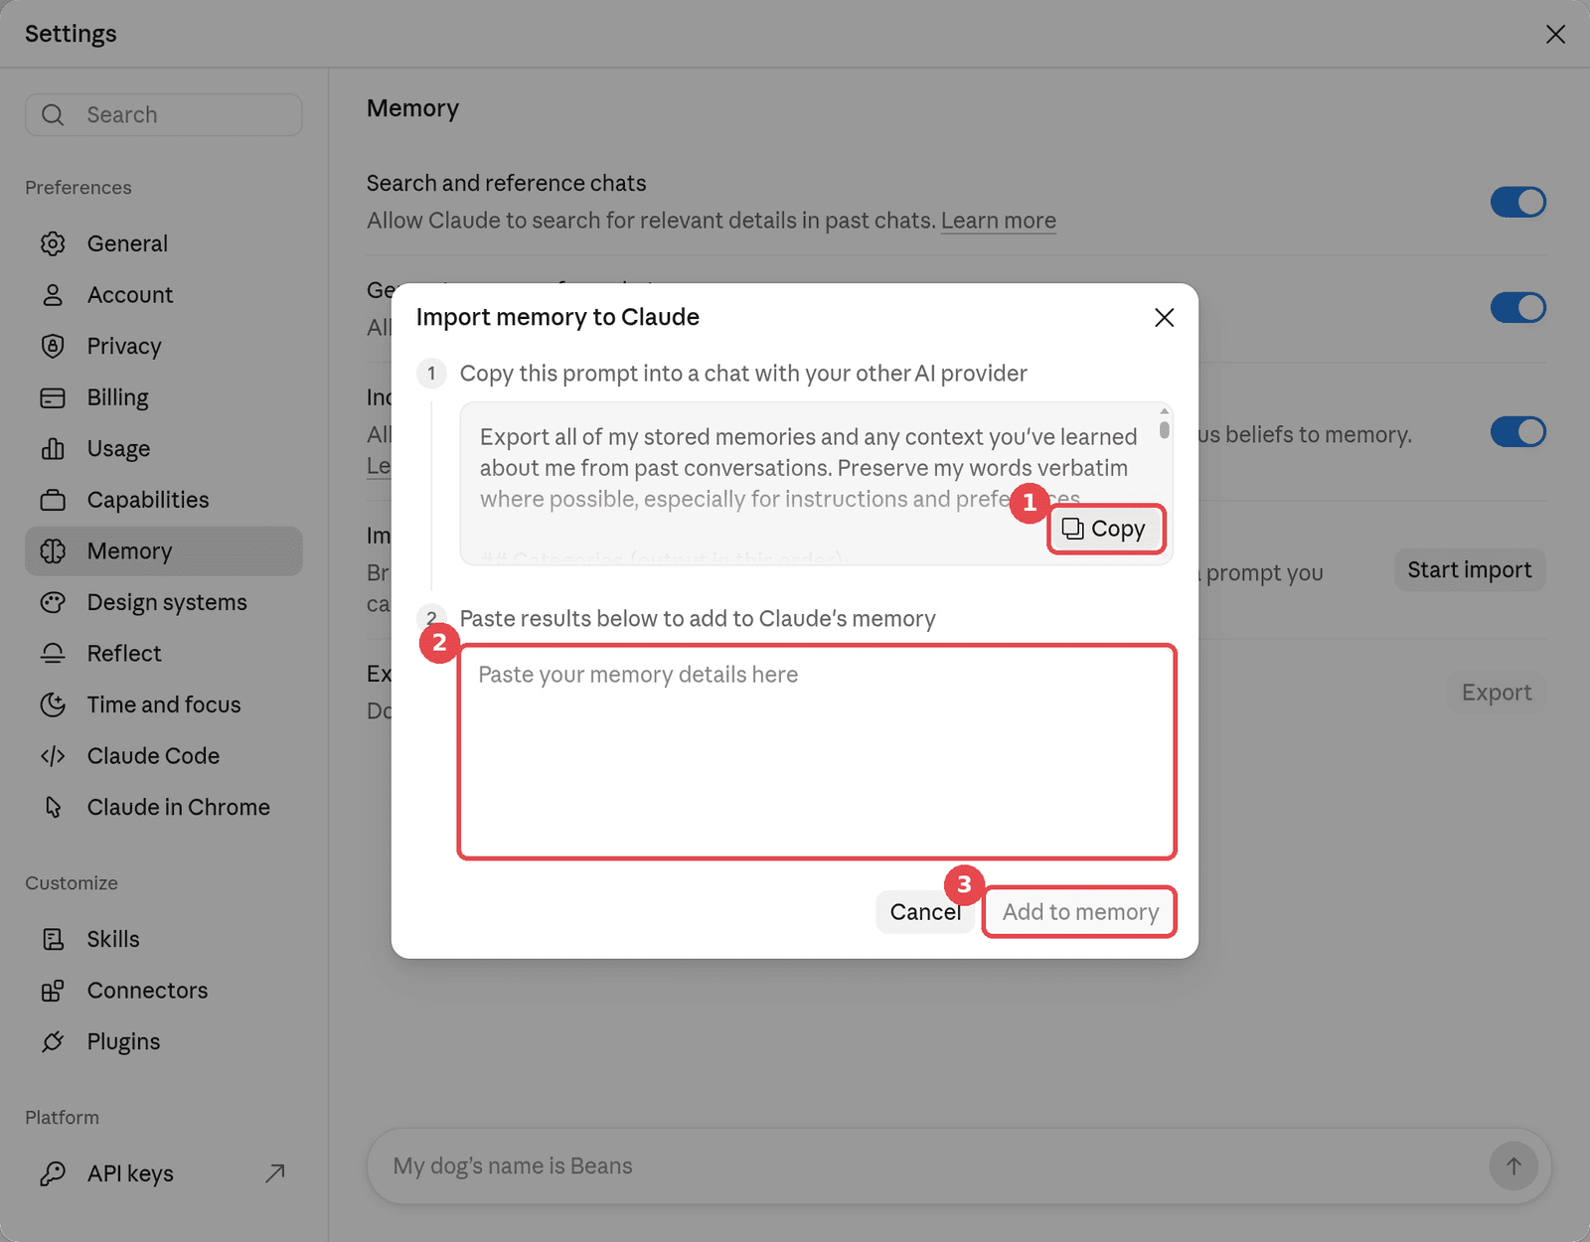Click Start import button
The image size is (1590, 1242).
click(1469, 570)
